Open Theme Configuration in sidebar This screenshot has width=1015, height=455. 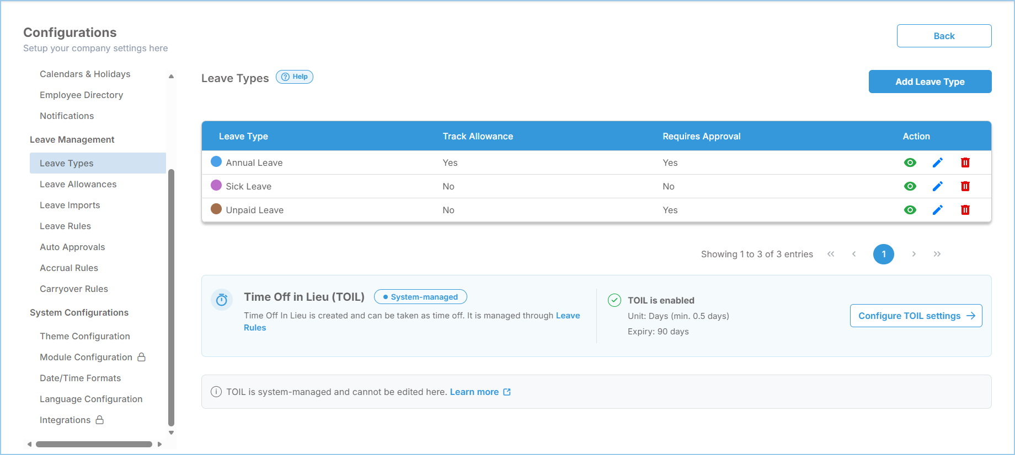[x=85, y=336]
